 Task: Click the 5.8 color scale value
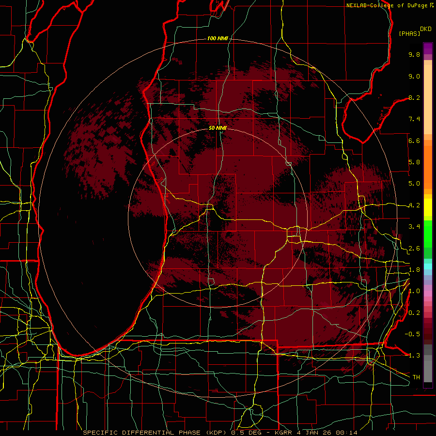click(x=414, y=162)
